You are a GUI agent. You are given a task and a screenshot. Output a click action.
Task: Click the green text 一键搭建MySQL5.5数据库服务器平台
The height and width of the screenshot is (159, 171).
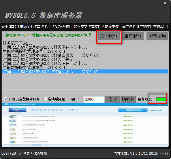(x=47, y=35)
